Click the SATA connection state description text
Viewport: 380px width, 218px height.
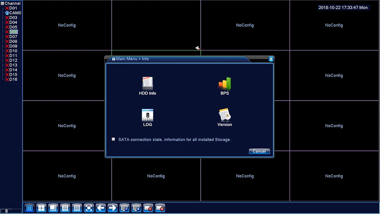tap(174, 139)
